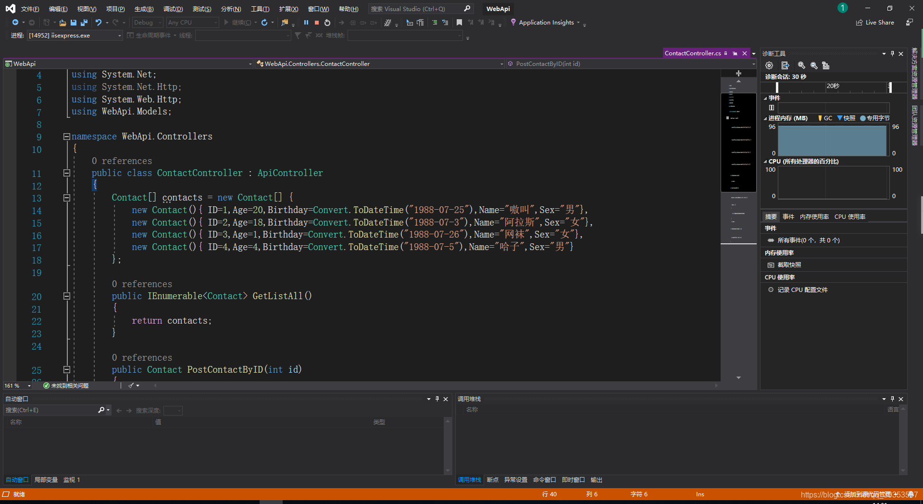This screenshot has width=923, height=504.
Task: Open the 调试(D) menu
Action: click(x=173, y=9)
